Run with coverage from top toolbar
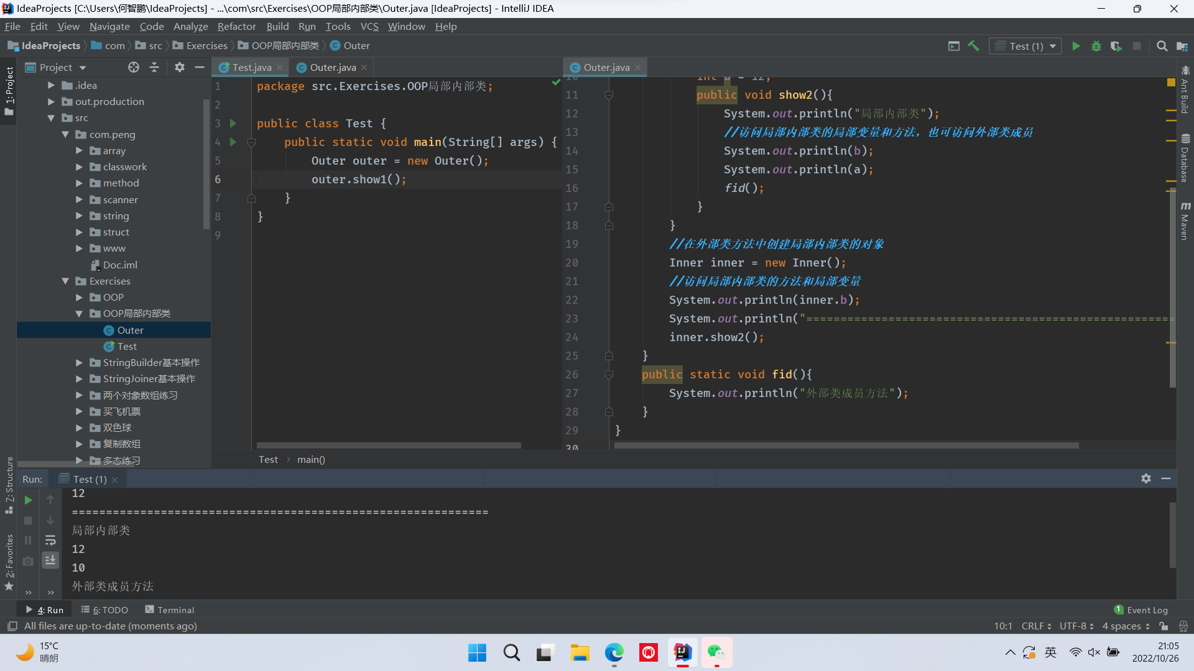 tap(1116, 46)
